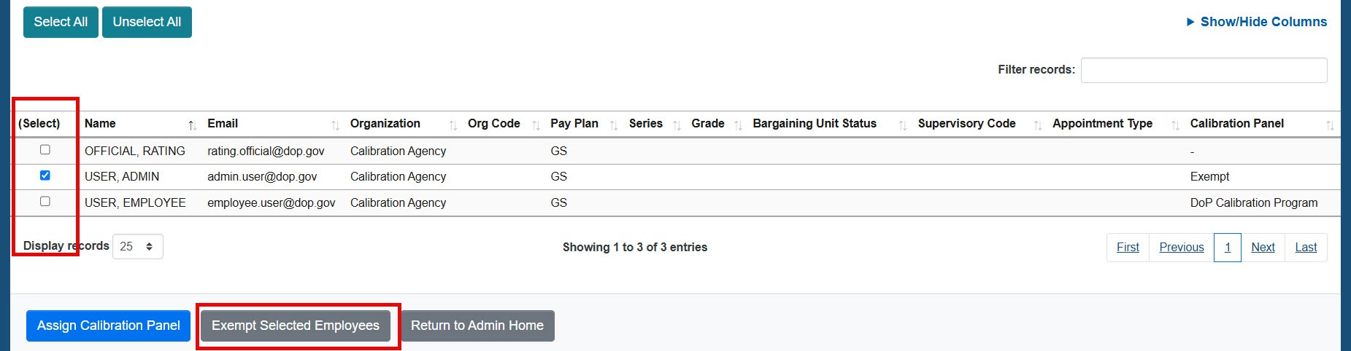The width and height of the screenshot is (1351, 351).
Task: Go to page 1 in pagination
Action: click(1228, 248)
